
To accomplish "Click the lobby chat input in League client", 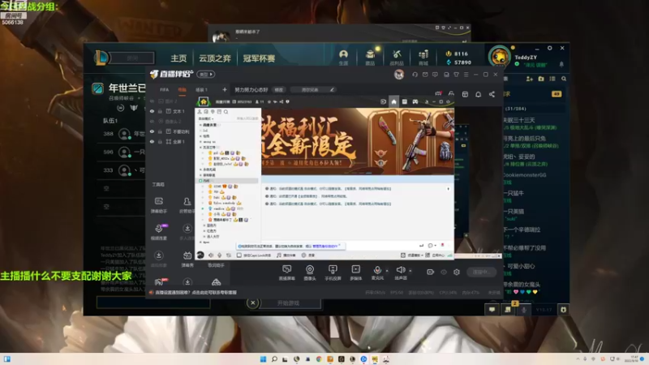I will tap(153, 303).
